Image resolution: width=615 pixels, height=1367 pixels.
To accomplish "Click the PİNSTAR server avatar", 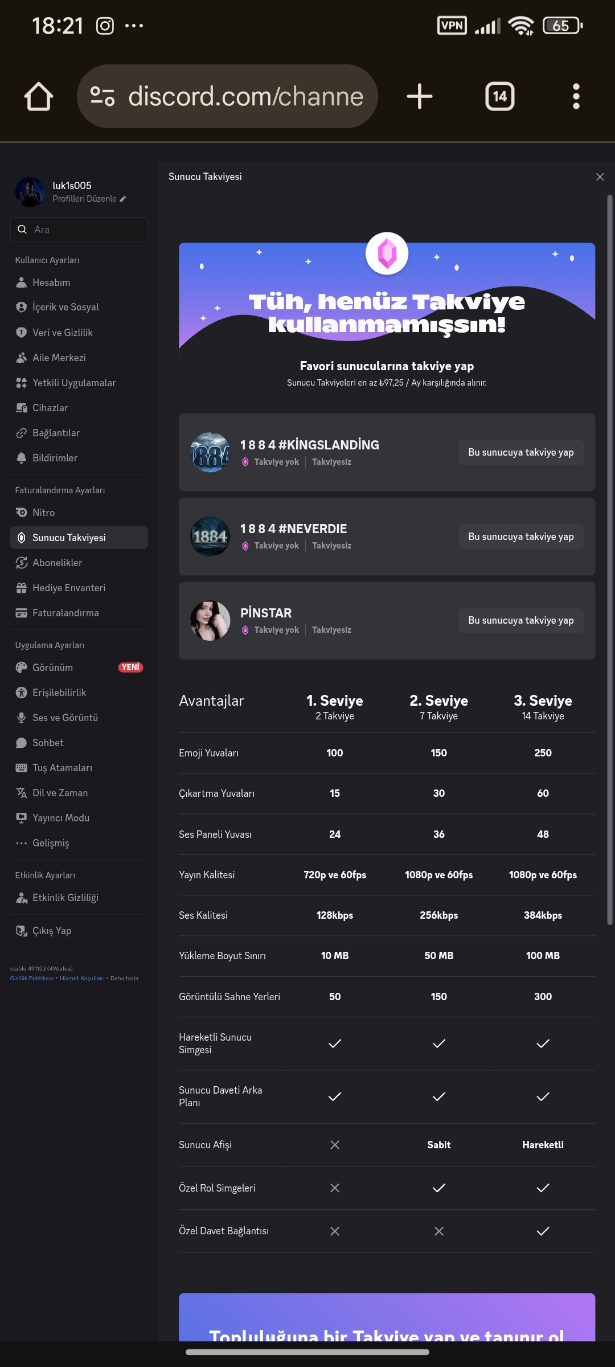I will (210, 620).
